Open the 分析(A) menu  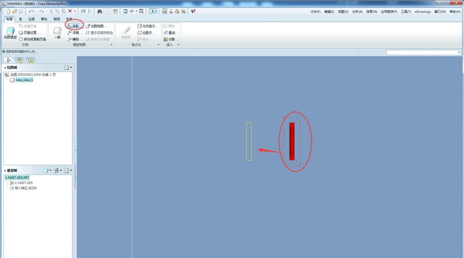click(357, 12)
